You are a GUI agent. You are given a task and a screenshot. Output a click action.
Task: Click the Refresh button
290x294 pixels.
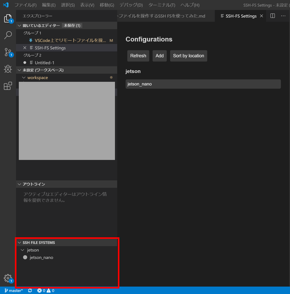[138, 56]
